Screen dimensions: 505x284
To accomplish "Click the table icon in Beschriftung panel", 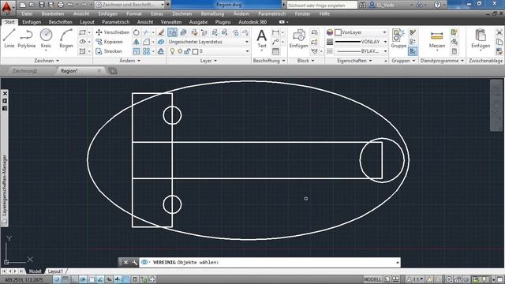I will [275, 51].
